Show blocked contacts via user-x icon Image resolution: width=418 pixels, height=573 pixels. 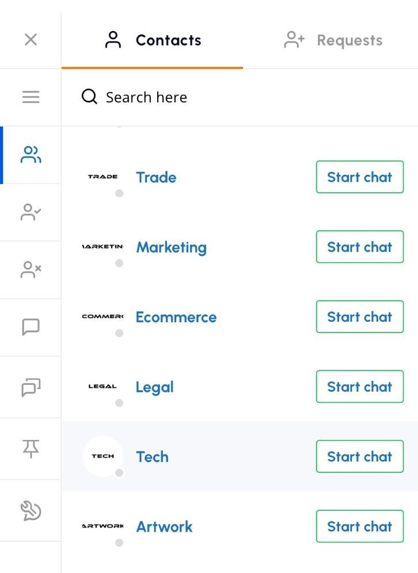(x=31, y=269)
